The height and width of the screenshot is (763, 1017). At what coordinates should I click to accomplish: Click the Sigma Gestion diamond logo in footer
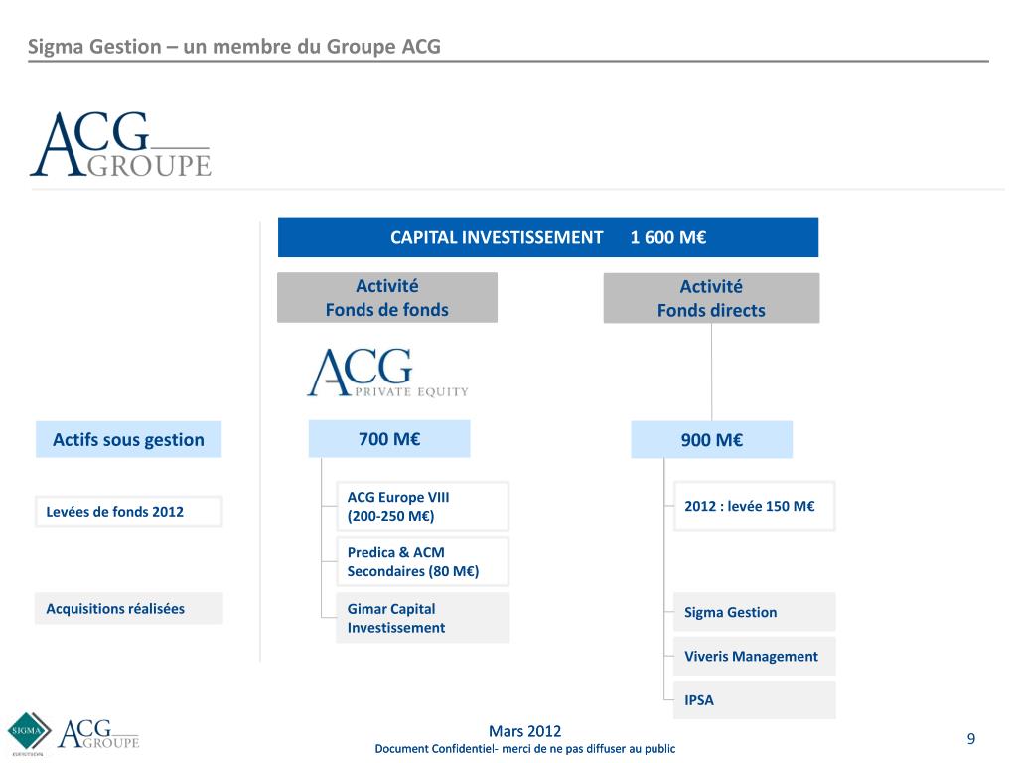tap(29, 734)
